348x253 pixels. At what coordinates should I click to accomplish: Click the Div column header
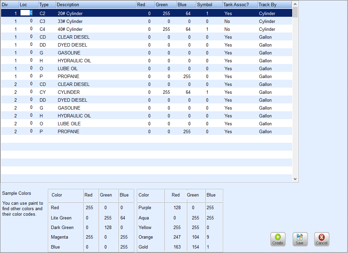[x=10, y=4]
